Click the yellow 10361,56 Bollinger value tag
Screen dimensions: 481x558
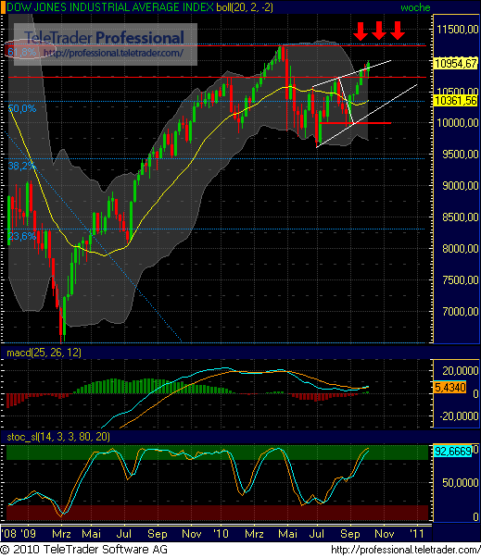pyautogui.click(x=456, y=101)
